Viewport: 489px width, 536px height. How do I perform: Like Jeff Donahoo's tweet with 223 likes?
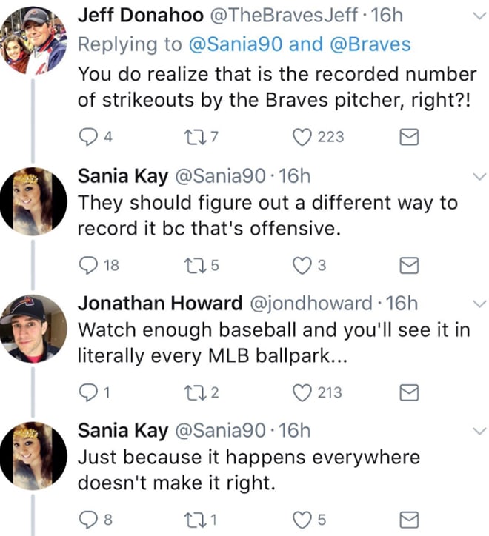pyautogui.click(x=301, y=136)
